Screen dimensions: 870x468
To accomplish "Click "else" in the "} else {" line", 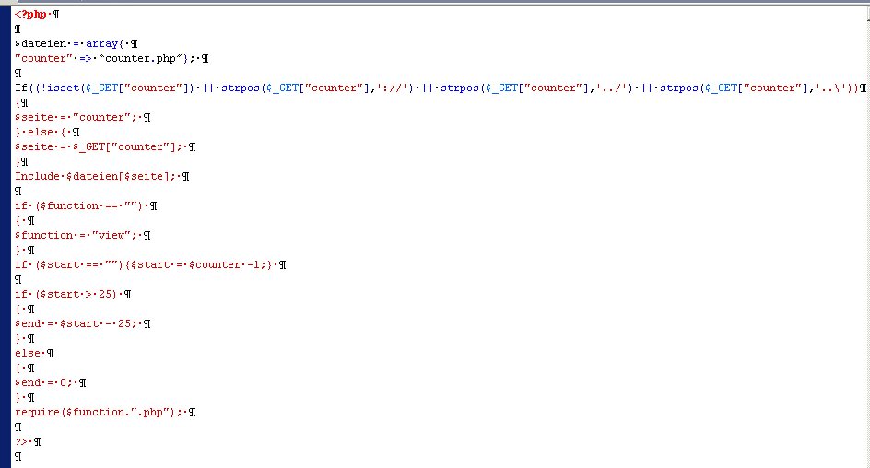I will (x=42, y=132).
